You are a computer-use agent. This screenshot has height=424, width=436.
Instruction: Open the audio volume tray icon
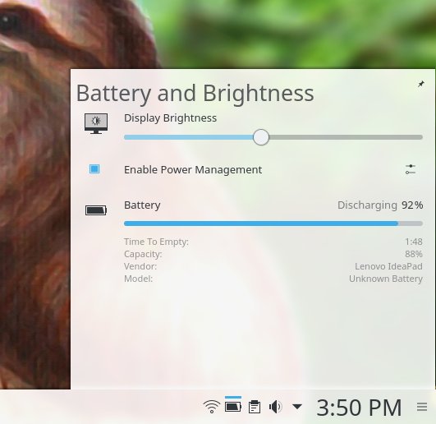[x=276, y=407]
